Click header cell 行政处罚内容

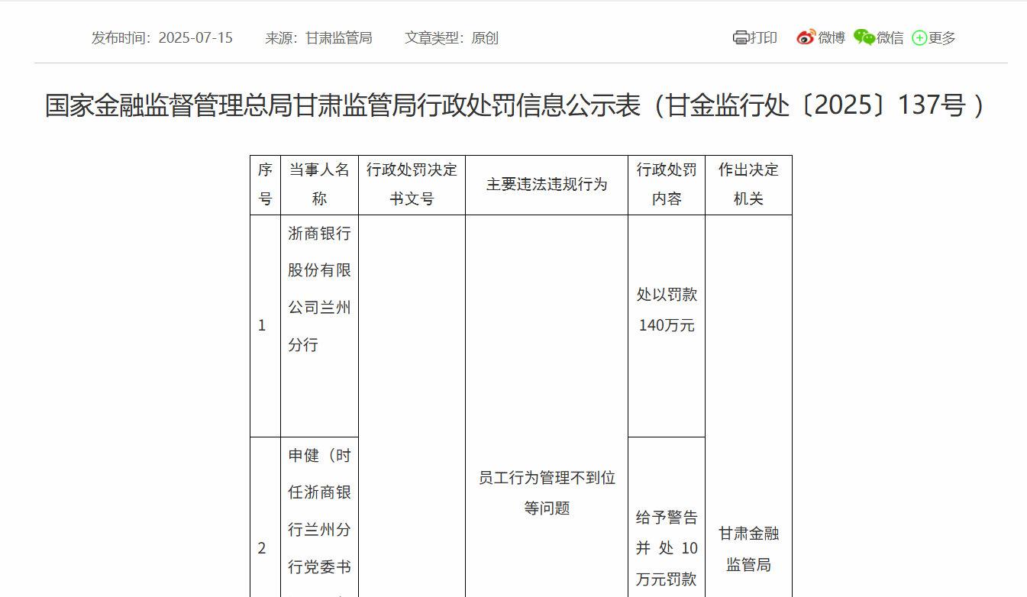pyautogui.click(x=667, y=185)
